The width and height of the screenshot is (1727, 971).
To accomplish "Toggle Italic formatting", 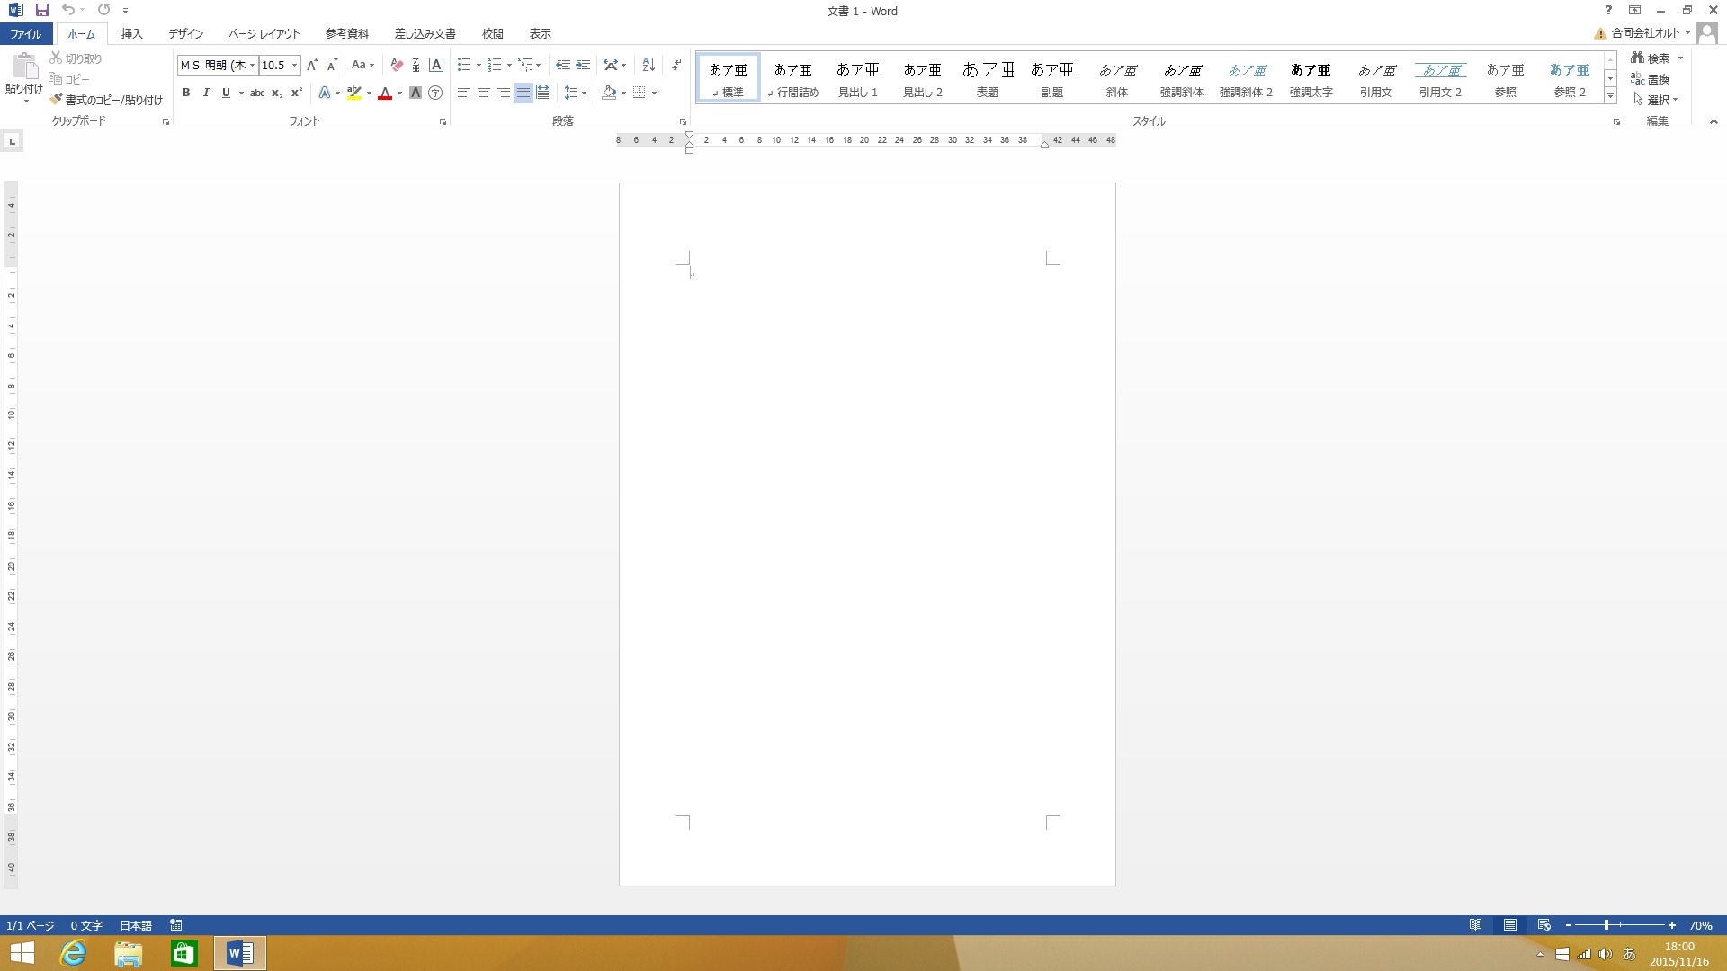I will point(206,93).
